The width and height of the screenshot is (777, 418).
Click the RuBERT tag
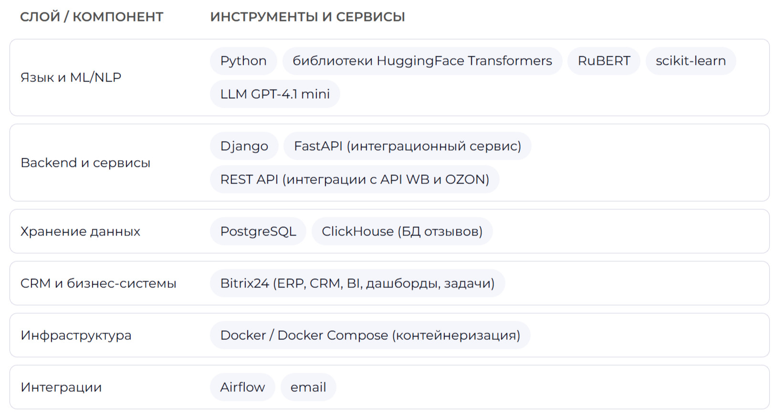604,61
